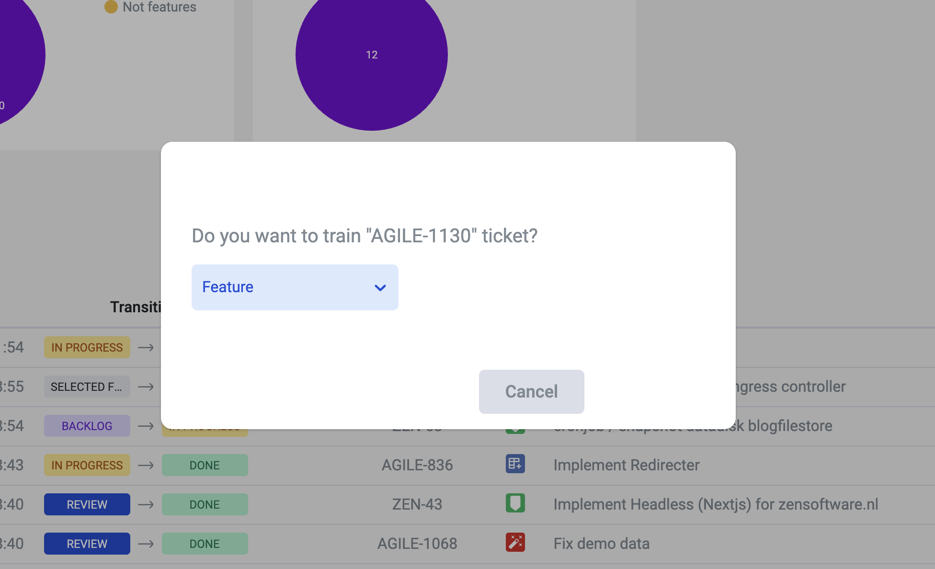This screenshot has width=935, height=569.
Task: Click the gold Not features legend dot
Action: [x=111, y=7]
